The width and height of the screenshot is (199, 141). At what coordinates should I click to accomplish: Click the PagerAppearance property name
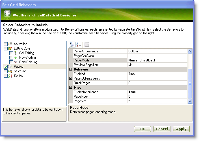[86, 51]
